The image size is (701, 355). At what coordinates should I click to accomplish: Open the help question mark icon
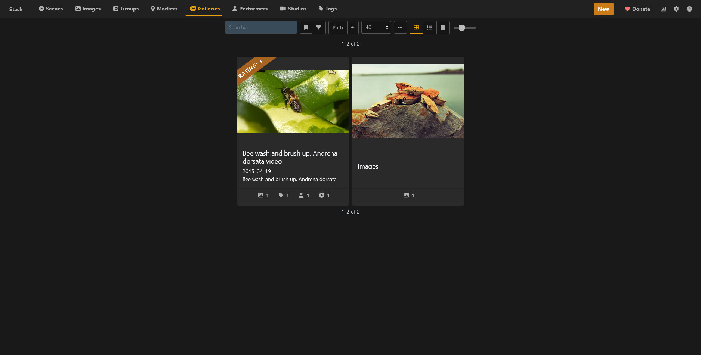click(x=689, y=9)
